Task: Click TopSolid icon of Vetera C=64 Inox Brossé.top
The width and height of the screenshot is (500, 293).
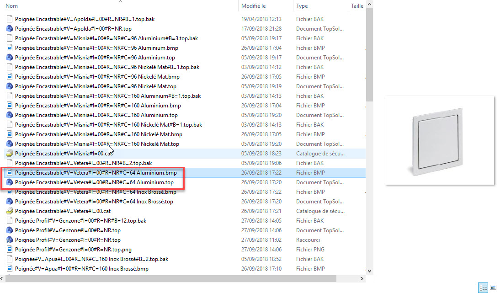Action: click(10, 202)
